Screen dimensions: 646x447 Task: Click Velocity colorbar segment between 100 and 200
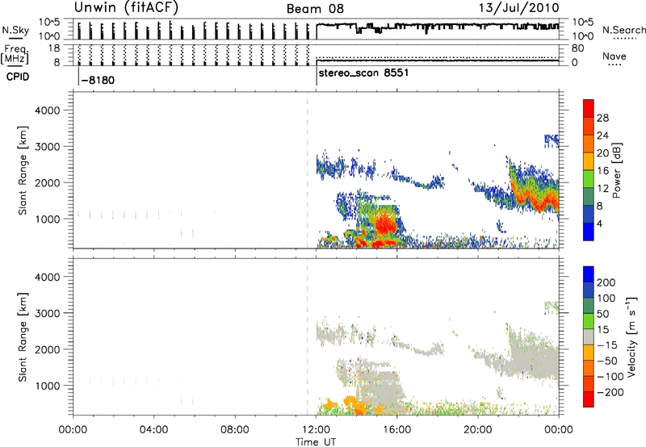(x=589, y=290)
